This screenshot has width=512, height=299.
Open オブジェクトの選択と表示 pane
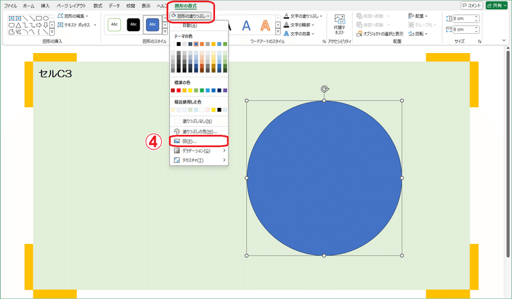click(380, 34)
